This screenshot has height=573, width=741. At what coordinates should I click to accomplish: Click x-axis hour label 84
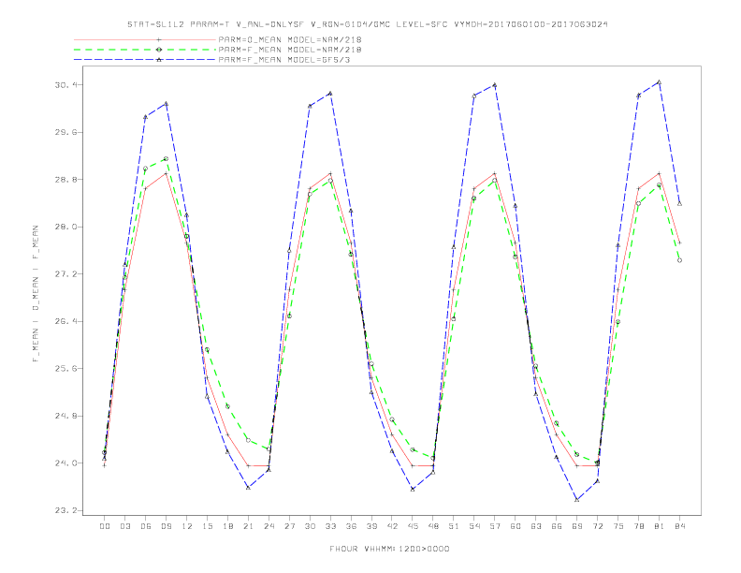[x=680, y=526]
